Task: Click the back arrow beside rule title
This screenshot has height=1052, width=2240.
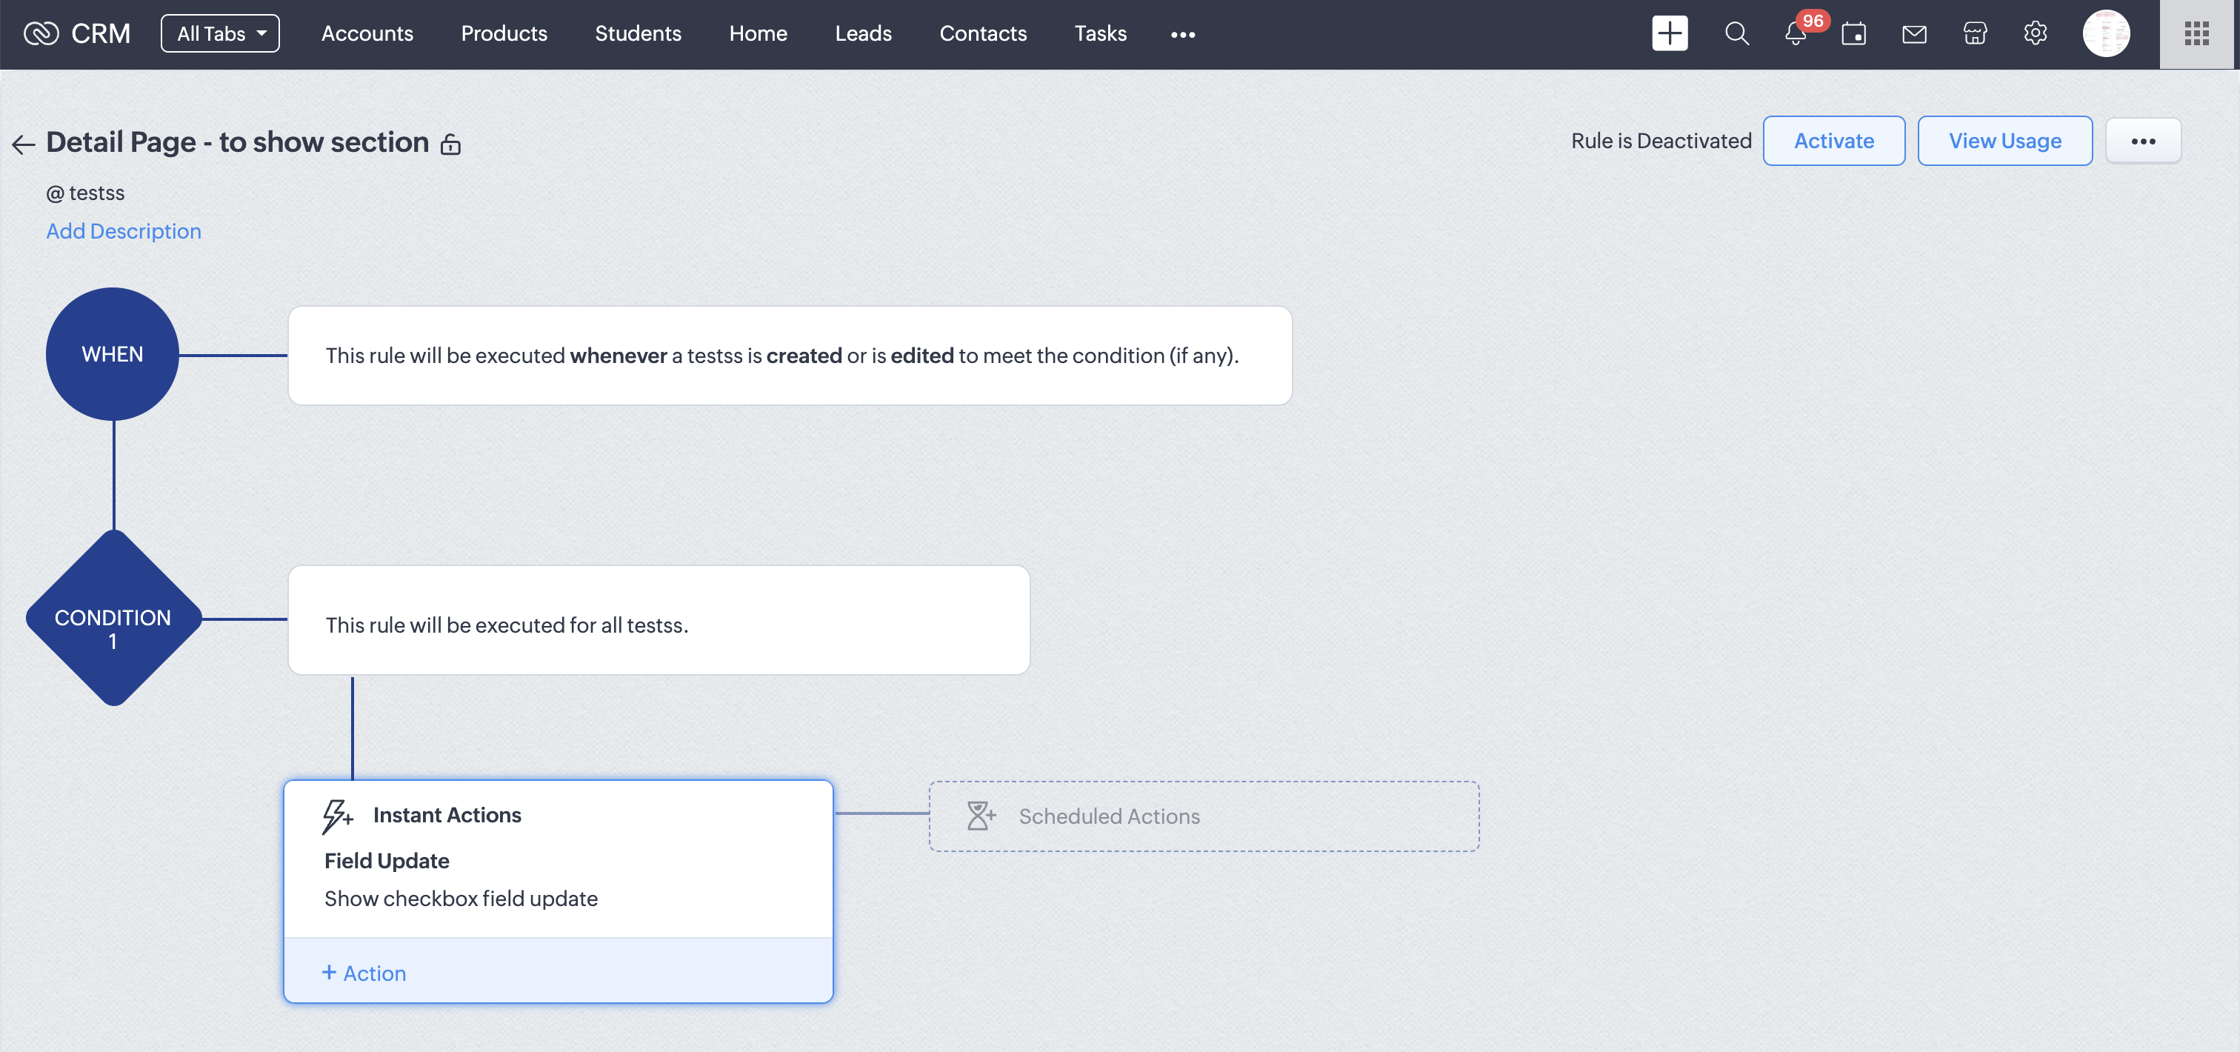Action: pyautogui.click(x=24, y=144)
